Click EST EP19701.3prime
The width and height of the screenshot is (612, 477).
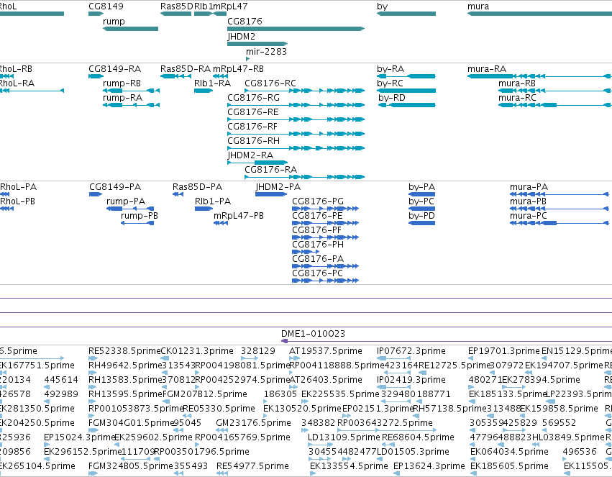tap(471, 358)
